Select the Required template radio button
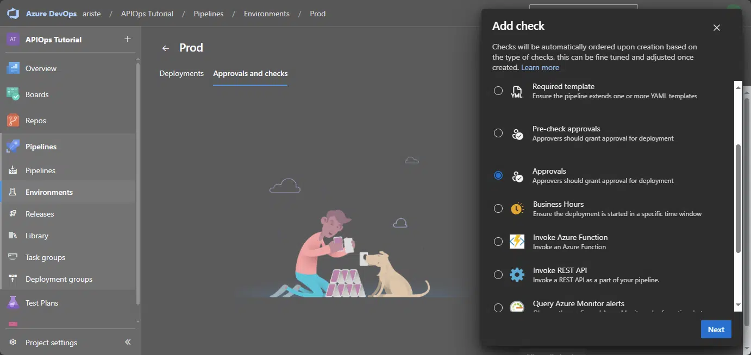This screenshot has width=751, height=355. pyautogui.click(x=498, y=91)
